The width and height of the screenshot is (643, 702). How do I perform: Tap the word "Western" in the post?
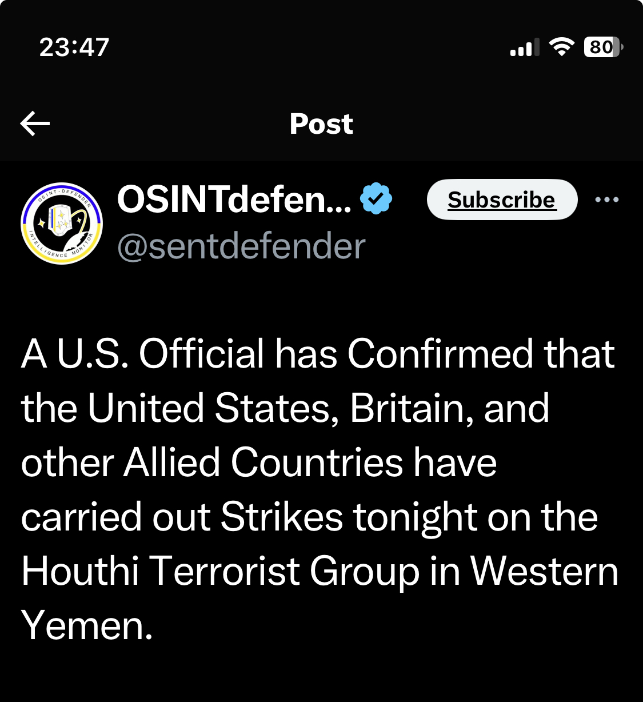tap(544, 571)
